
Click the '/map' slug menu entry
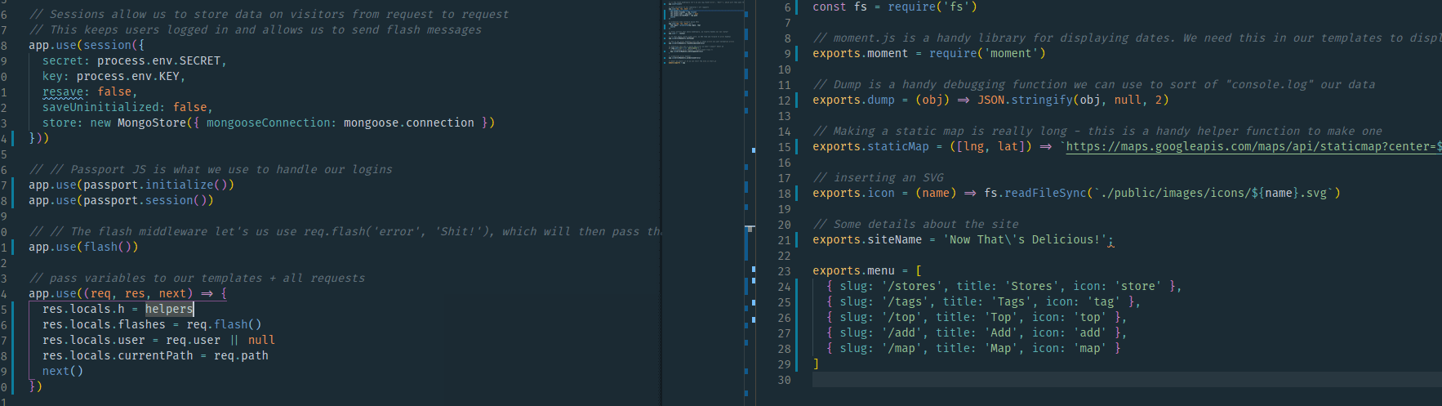899,349
